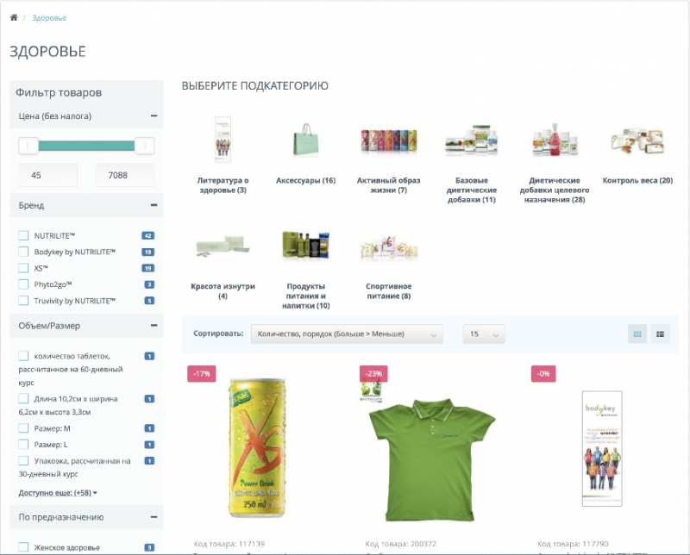
Task: Collapse the Бренд filter section
Action: point(154,206)
